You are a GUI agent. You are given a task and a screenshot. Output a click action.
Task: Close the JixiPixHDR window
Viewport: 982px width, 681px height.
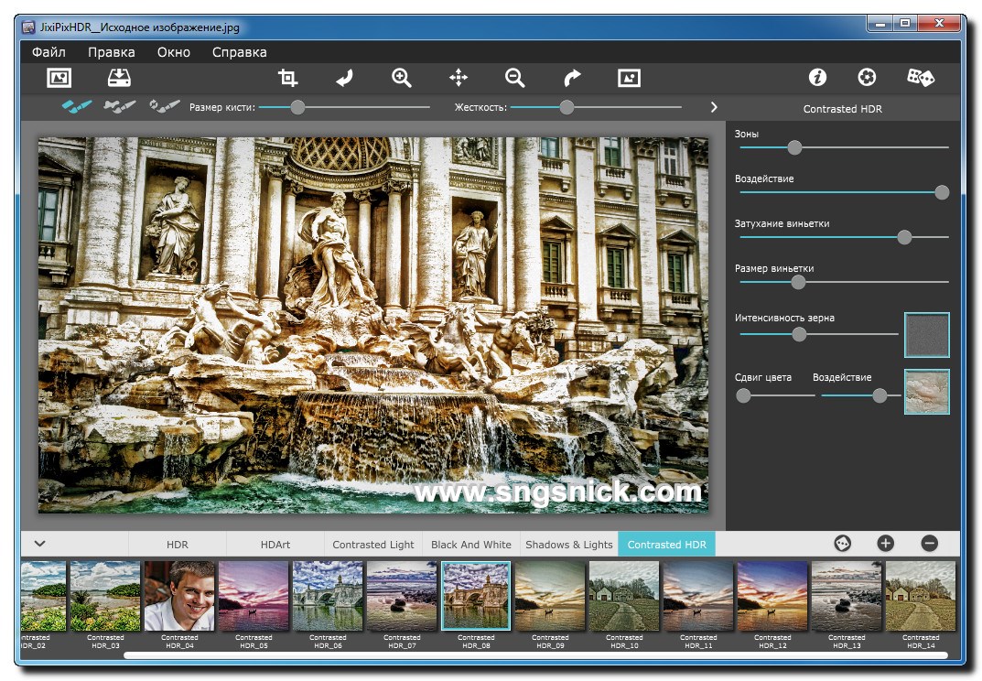[x=938, y=24]
